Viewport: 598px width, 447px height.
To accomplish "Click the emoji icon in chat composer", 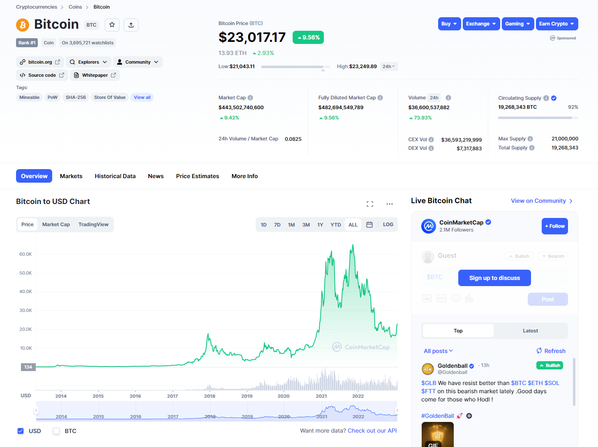I will pos(456,298).
